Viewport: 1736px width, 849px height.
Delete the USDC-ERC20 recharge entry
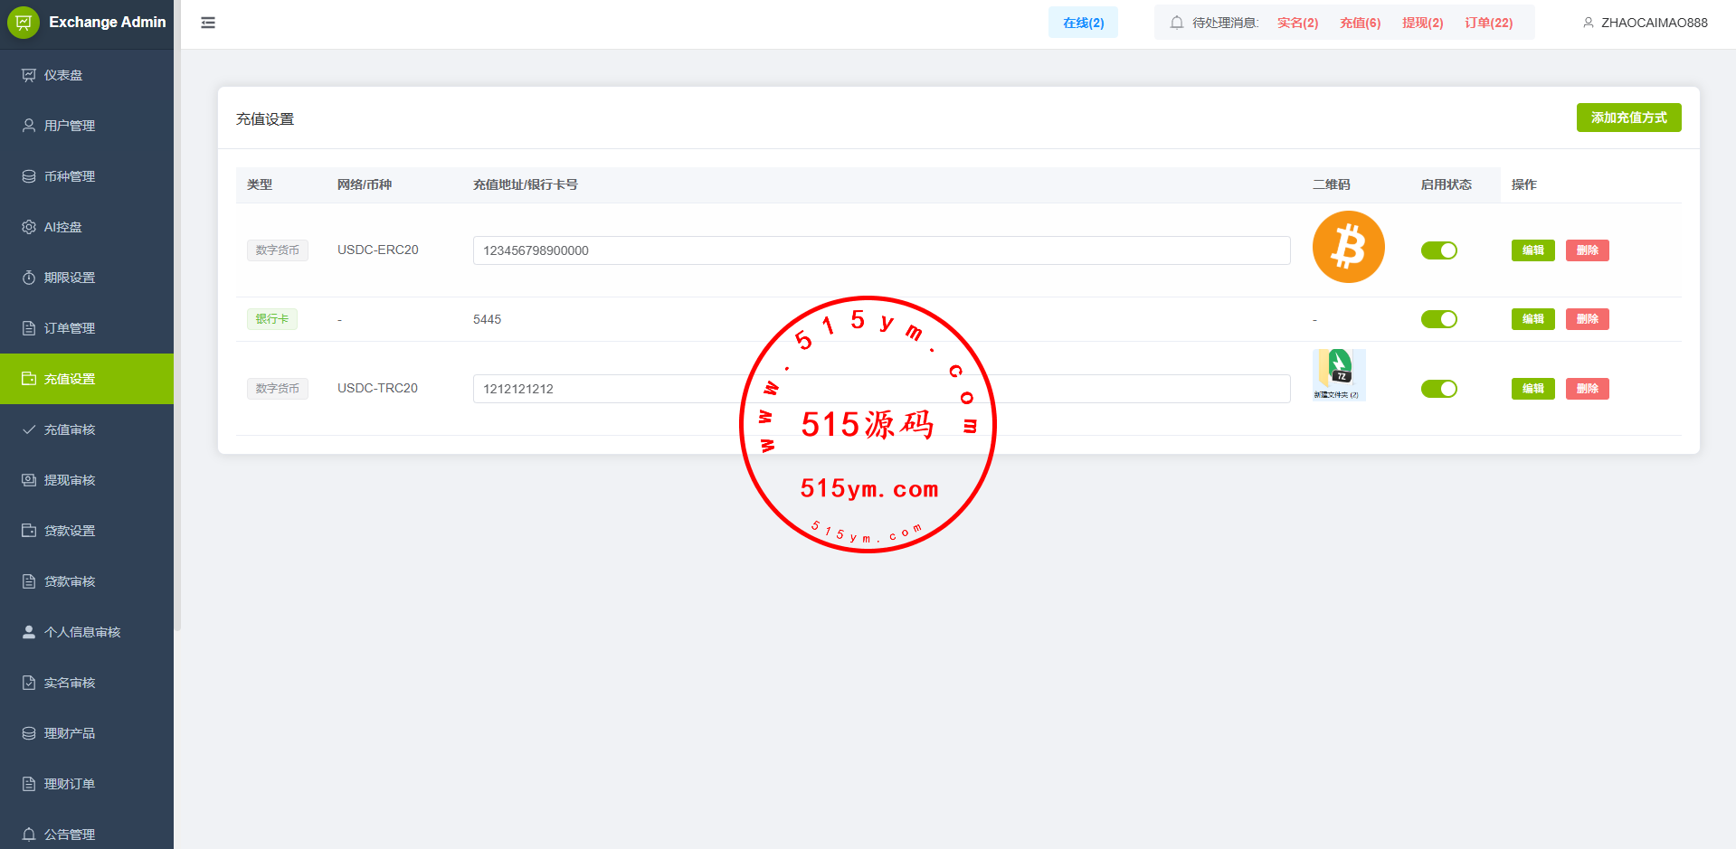(1587, 250)
